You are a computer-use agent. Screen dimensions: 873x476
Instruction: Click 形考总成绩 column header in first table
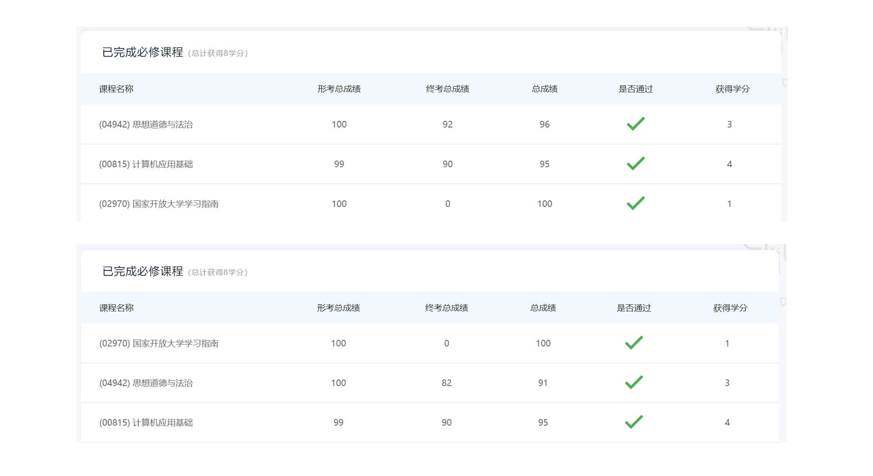[x=339, y=89]
